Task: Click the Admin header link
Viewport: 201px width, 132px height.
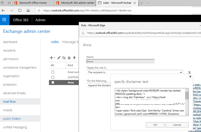Action: [x=40, y=20]
